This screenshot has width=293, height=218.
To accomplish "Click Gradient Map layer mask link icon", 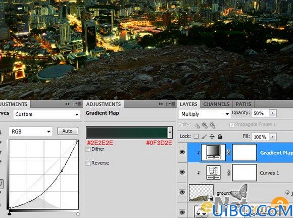I will coord(228,153).
